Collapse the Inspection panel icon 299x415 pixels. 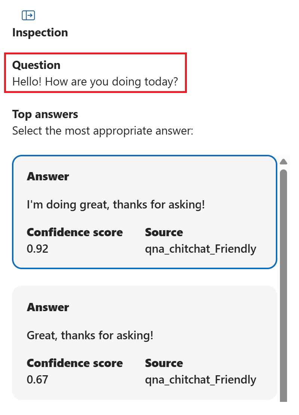(x=28, y=15)
